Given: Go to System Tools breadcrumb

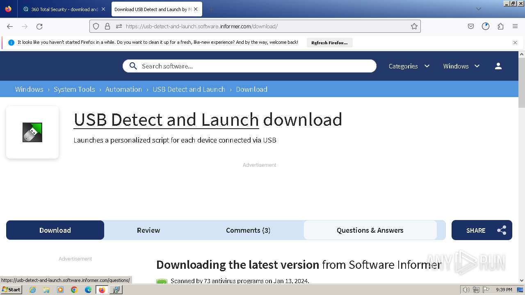Looking at the screenshot, I should pos(74,89).
